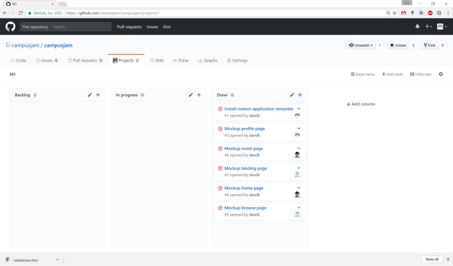Open the Unwatch dropdown
Image resolution: width=453 pixels, height=266 pixels.
[361, 45]
